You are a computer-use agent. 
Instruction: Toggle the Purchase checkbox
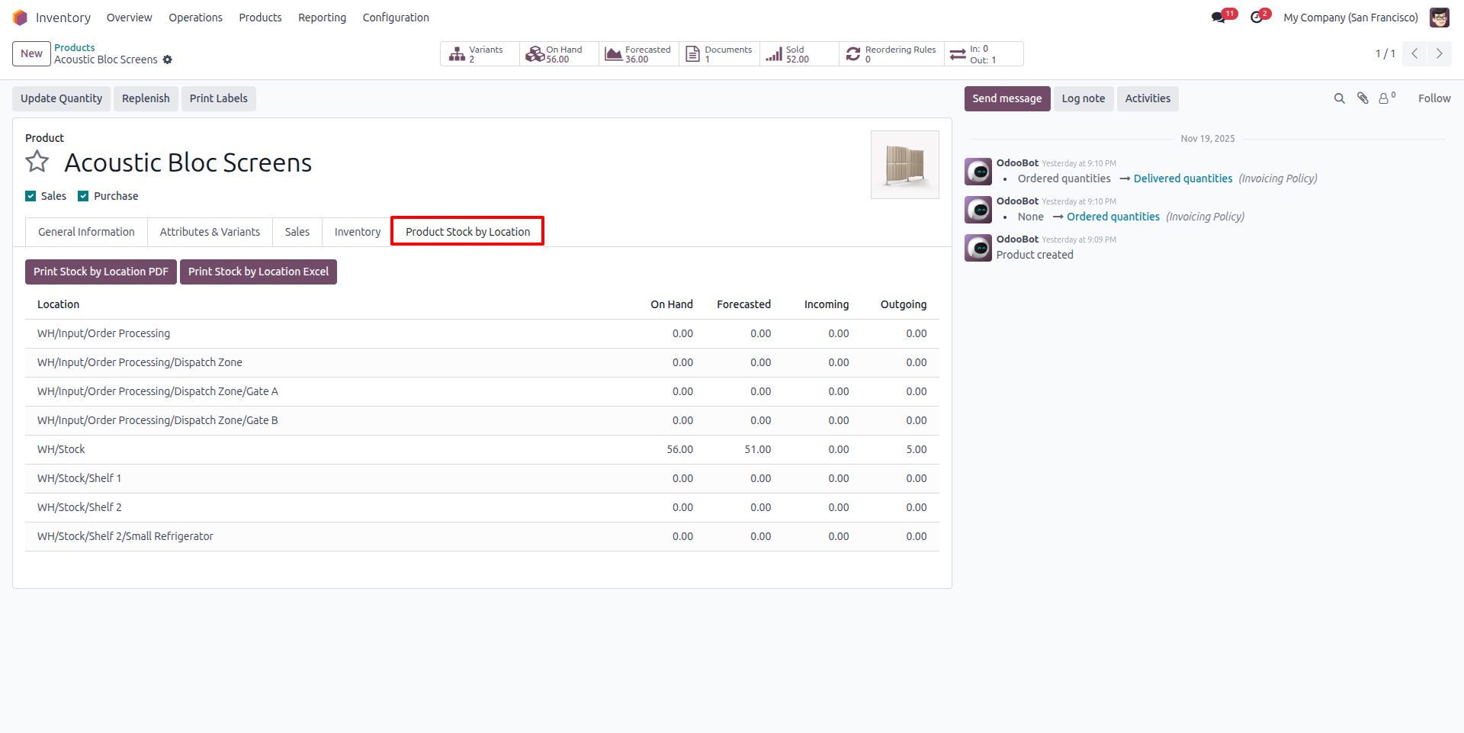(83, 196)
